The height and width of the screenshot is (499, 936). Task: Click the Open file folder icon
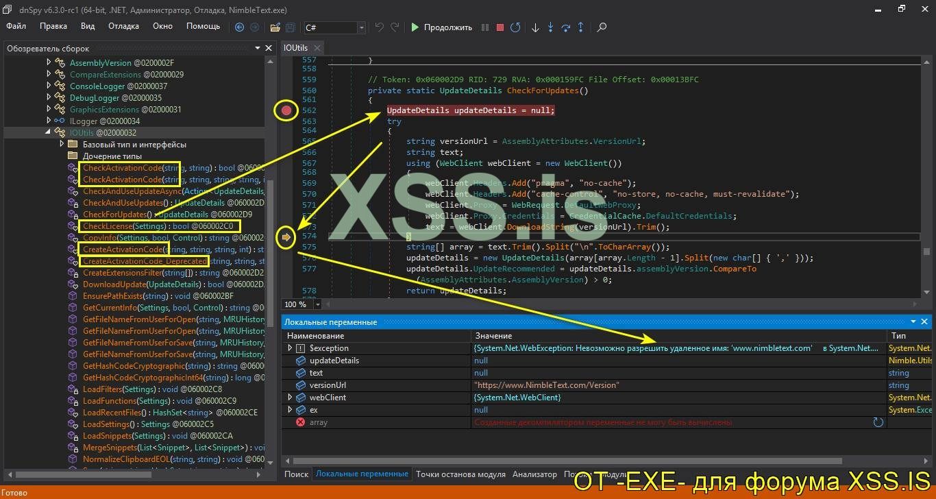coord(275,27)
